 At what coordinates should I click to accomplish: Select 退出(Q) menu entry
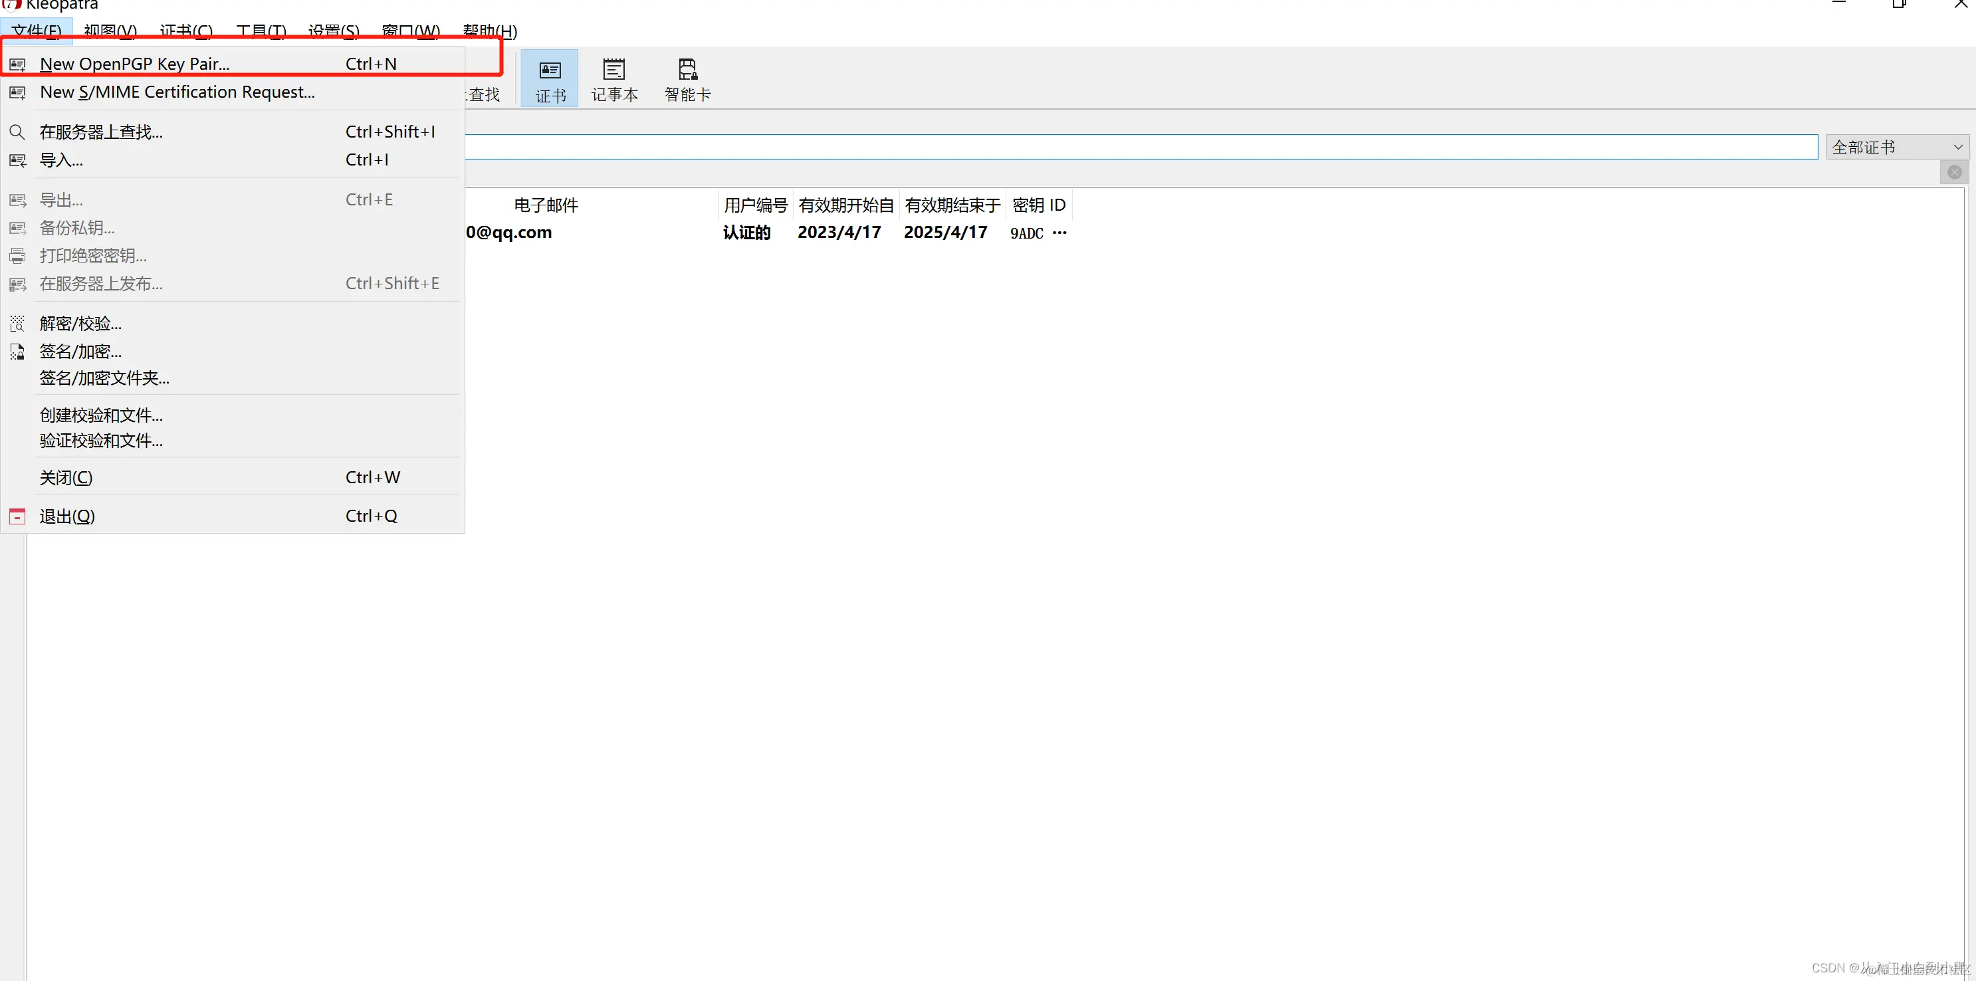[233, 516]
